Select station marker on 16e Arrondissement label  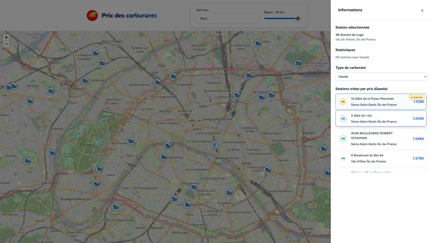tap(131, 141)
